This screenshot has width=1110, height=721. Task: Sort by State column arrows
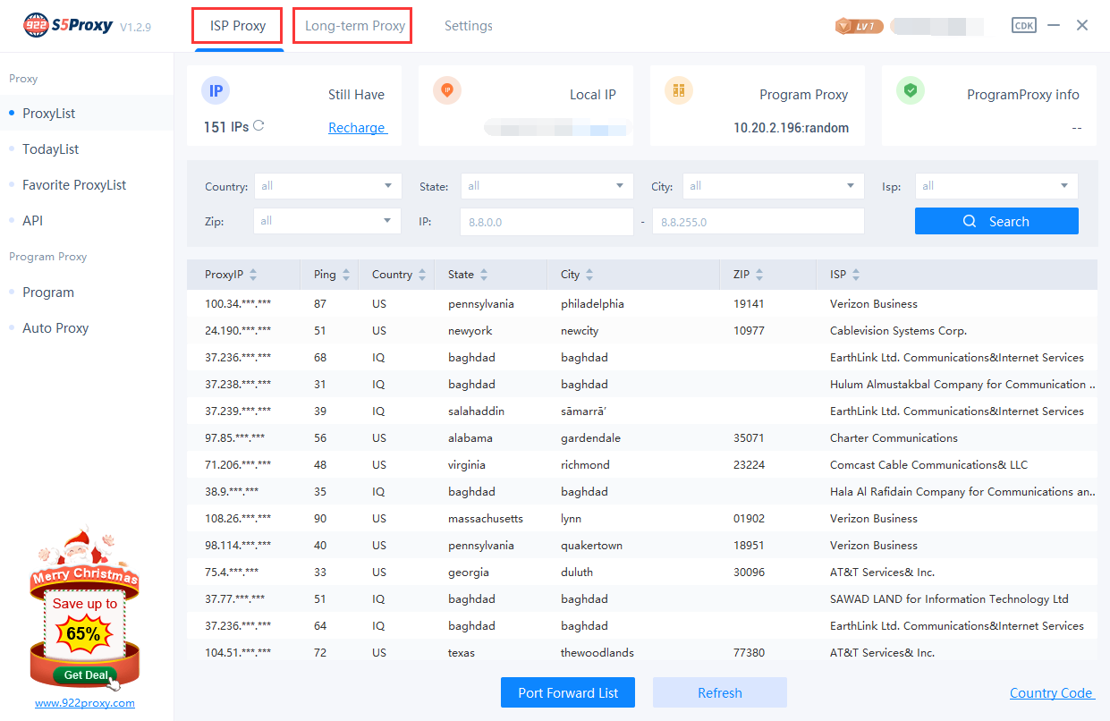click(484, 275)
